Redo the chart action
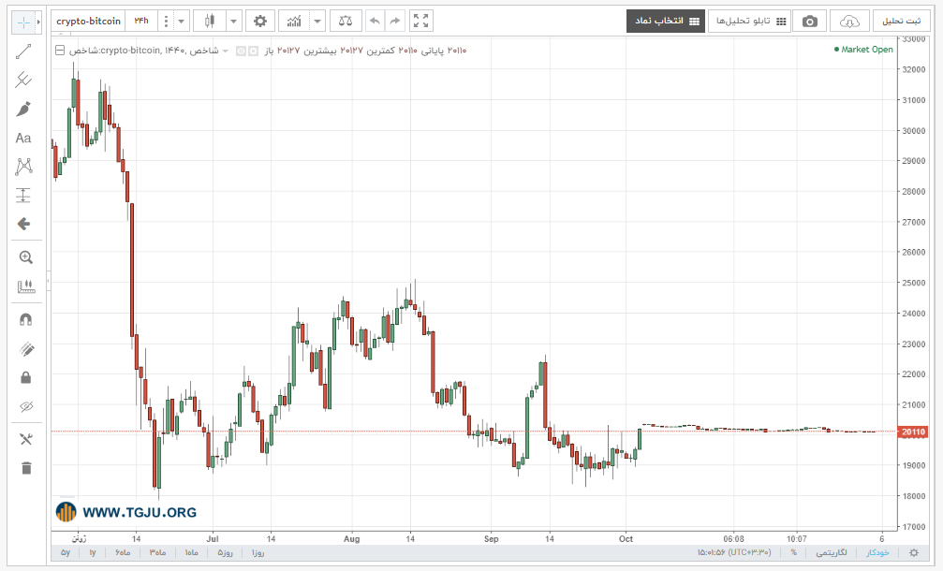Screen dimensions: 943x571 click(x=394, y=21)
